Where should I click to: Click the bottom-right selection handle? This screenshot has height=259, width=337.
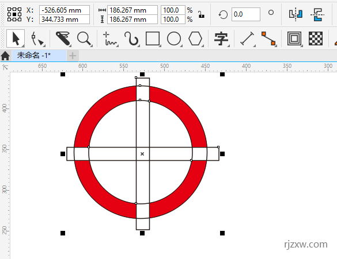point(222,233)
